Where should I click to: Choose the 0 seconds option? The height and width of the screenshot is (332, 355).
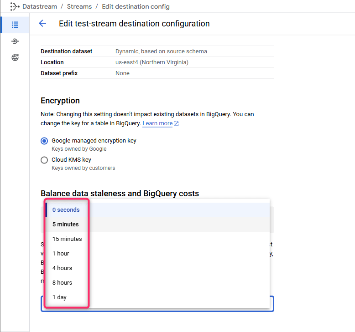tap(157, 210)
